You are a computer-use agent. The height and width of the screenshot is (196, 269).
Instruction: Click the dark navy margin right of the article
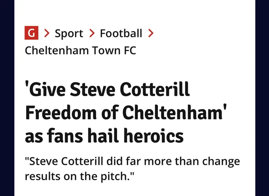coord(262,98)
